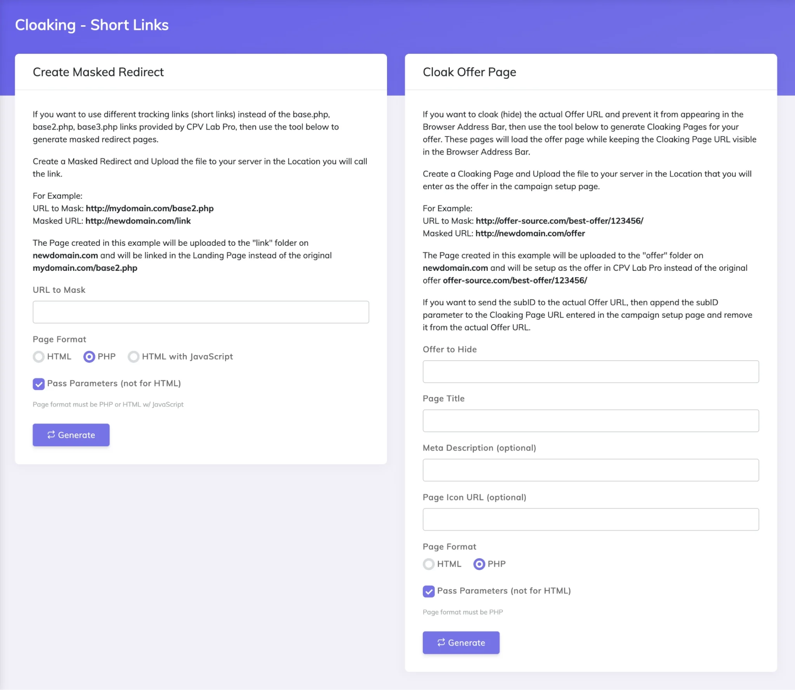Choose PHP format for Cloak Offer Page
This screenshot has height=690, width=795.
click(479, 564)
